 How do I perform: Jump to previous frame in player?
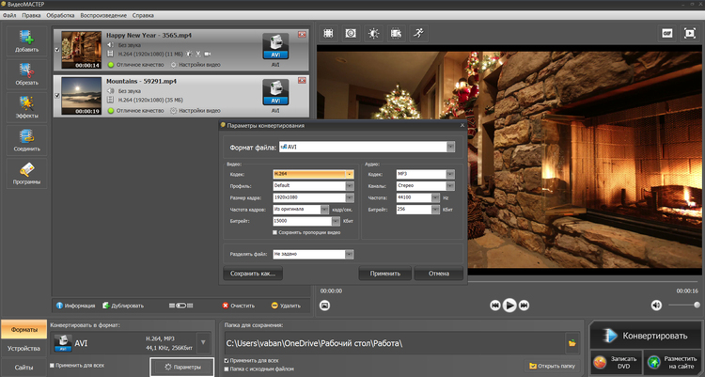pyautogui.click(x=495, y=306)
